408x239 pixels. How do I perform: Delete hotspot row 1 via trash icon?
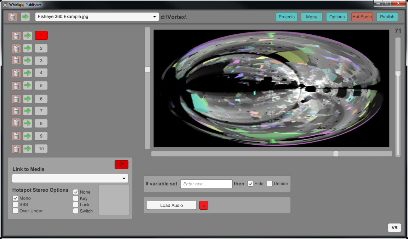[16, 36]
